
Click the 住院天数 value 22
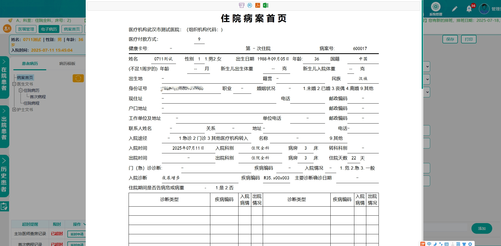coord(354,158)
